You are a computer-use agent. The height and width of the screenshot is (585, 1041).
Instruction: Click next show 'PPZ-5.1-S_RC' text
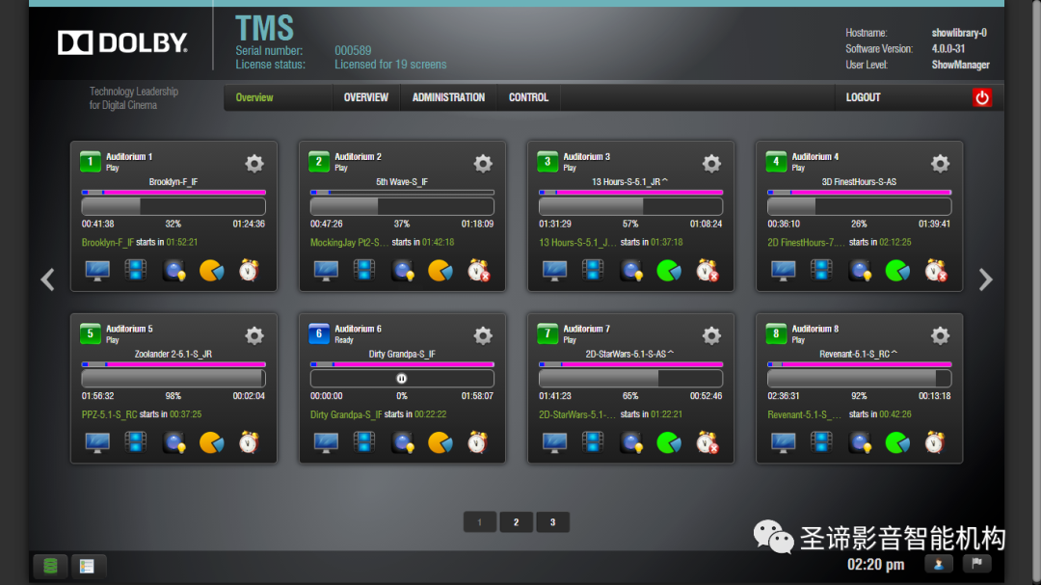(109, 414)
